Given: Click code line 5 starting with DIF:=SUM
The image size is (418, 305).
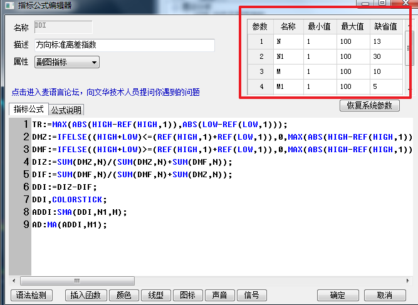Looking at the screenshot, I should (x=132, y=175).
